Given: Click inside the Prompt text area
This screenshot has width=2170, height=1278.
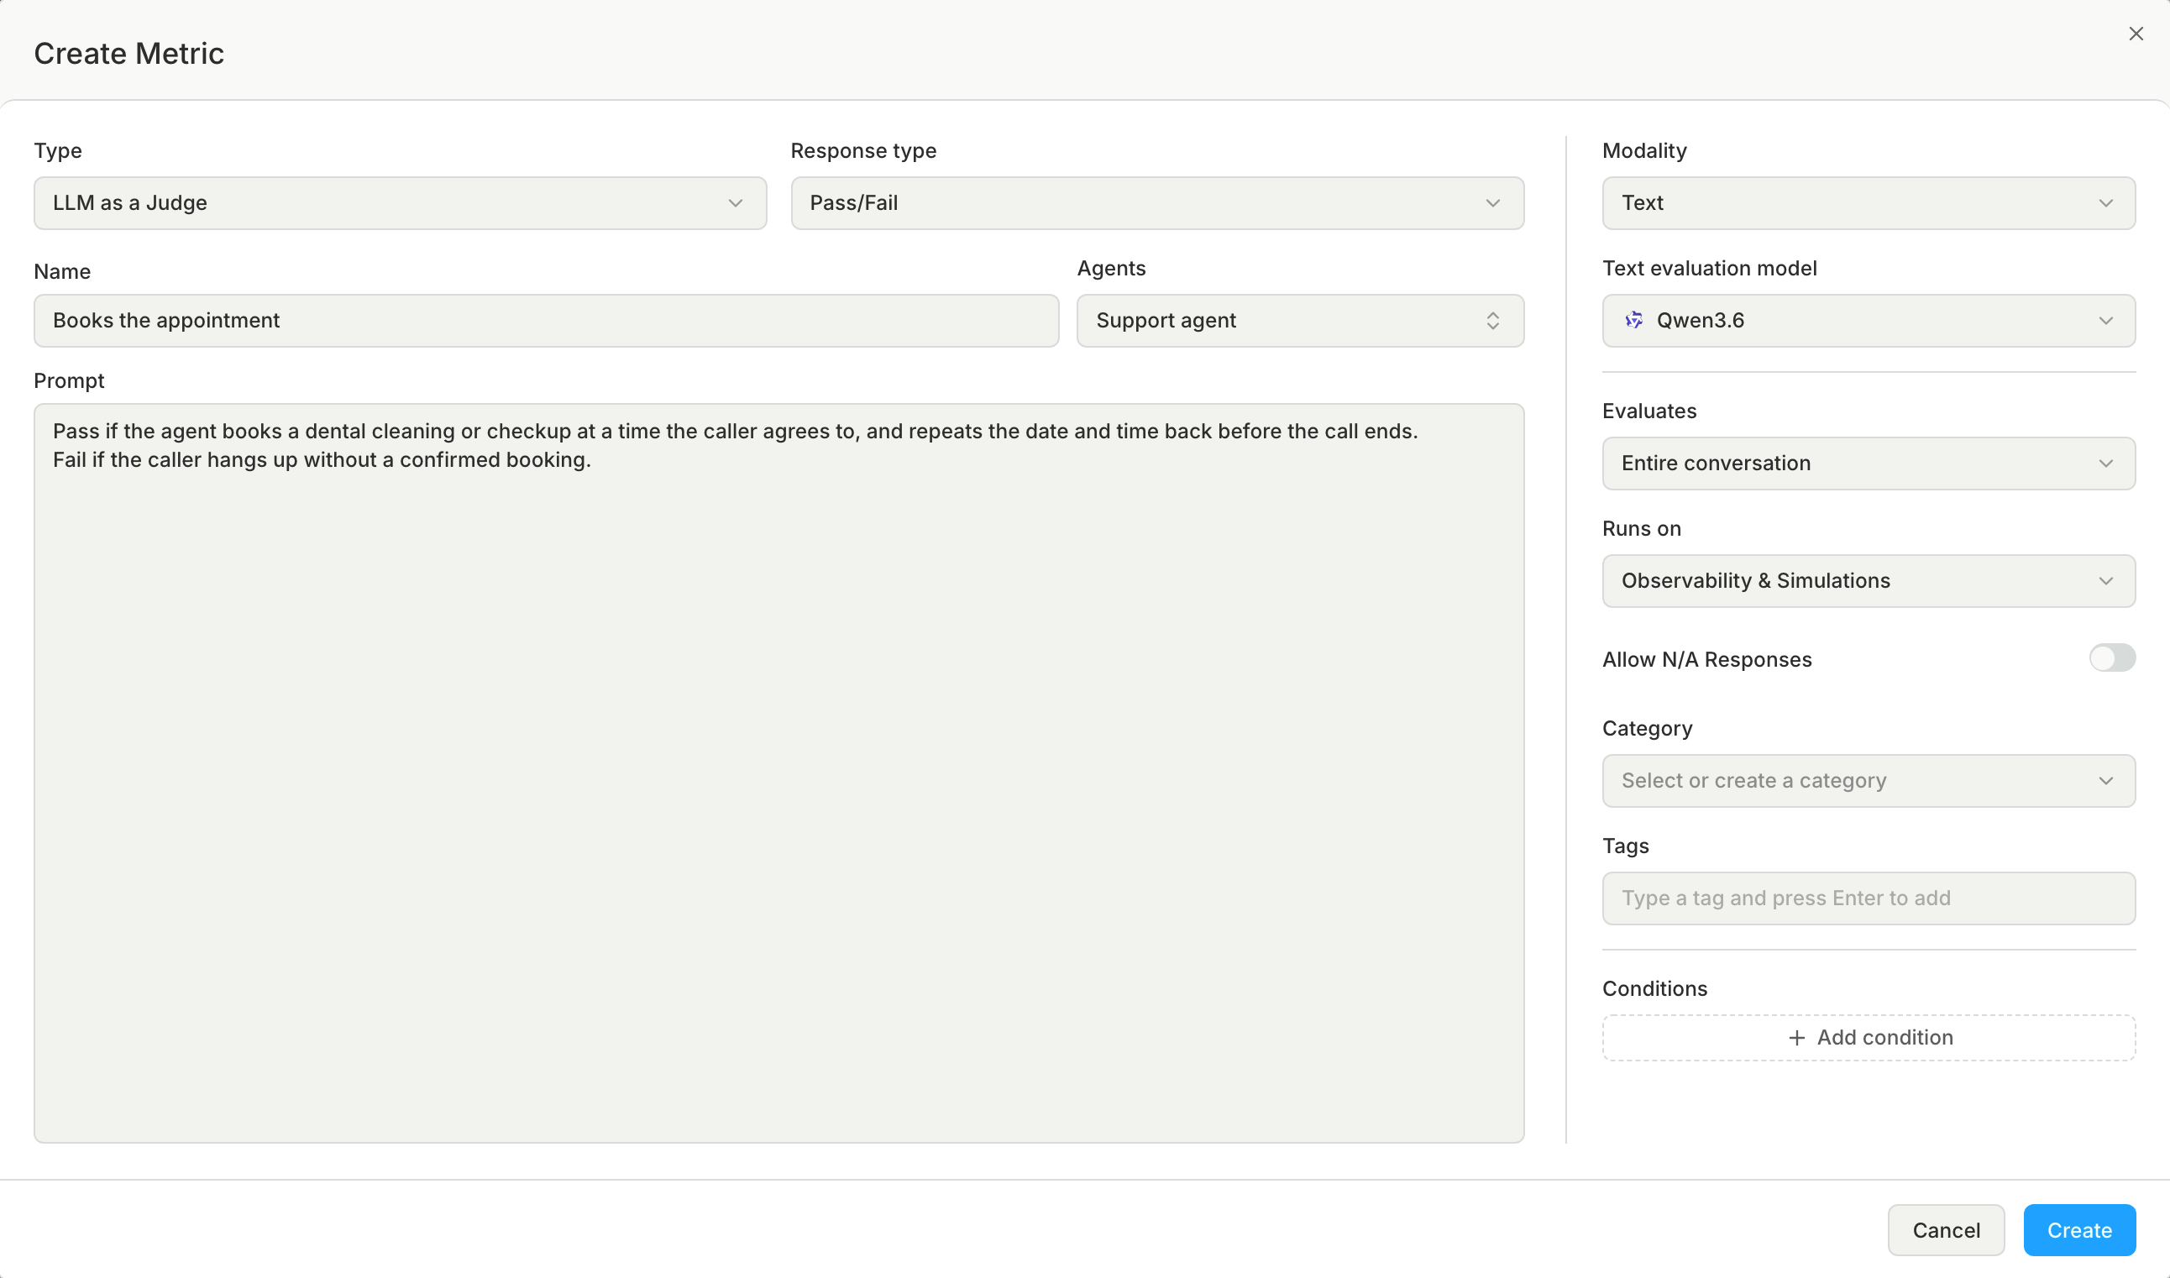Looking at the screenshot, I should pyautogui.click(x=778, y=773).
